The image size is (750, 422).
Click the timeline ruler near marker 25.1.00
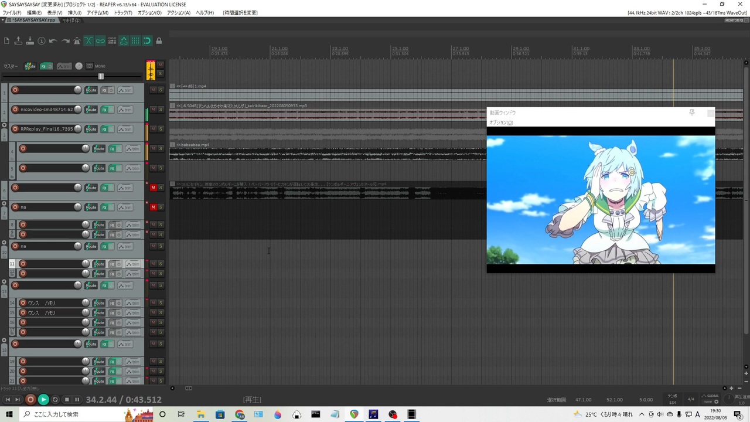tap(400, 51)
